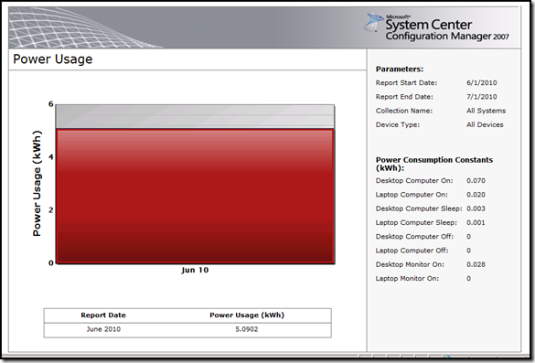This screenshot has height=363, width=535.
Task: Select the 0.020 Laptop Computer On value
Action: (476, 195)
